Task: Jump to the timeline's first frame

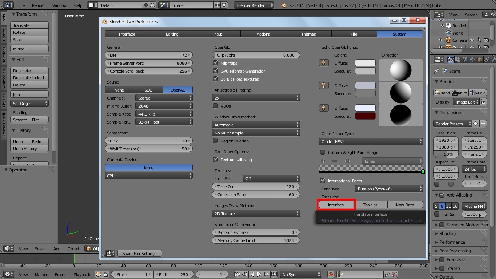Action: click(x=237, y=274)
